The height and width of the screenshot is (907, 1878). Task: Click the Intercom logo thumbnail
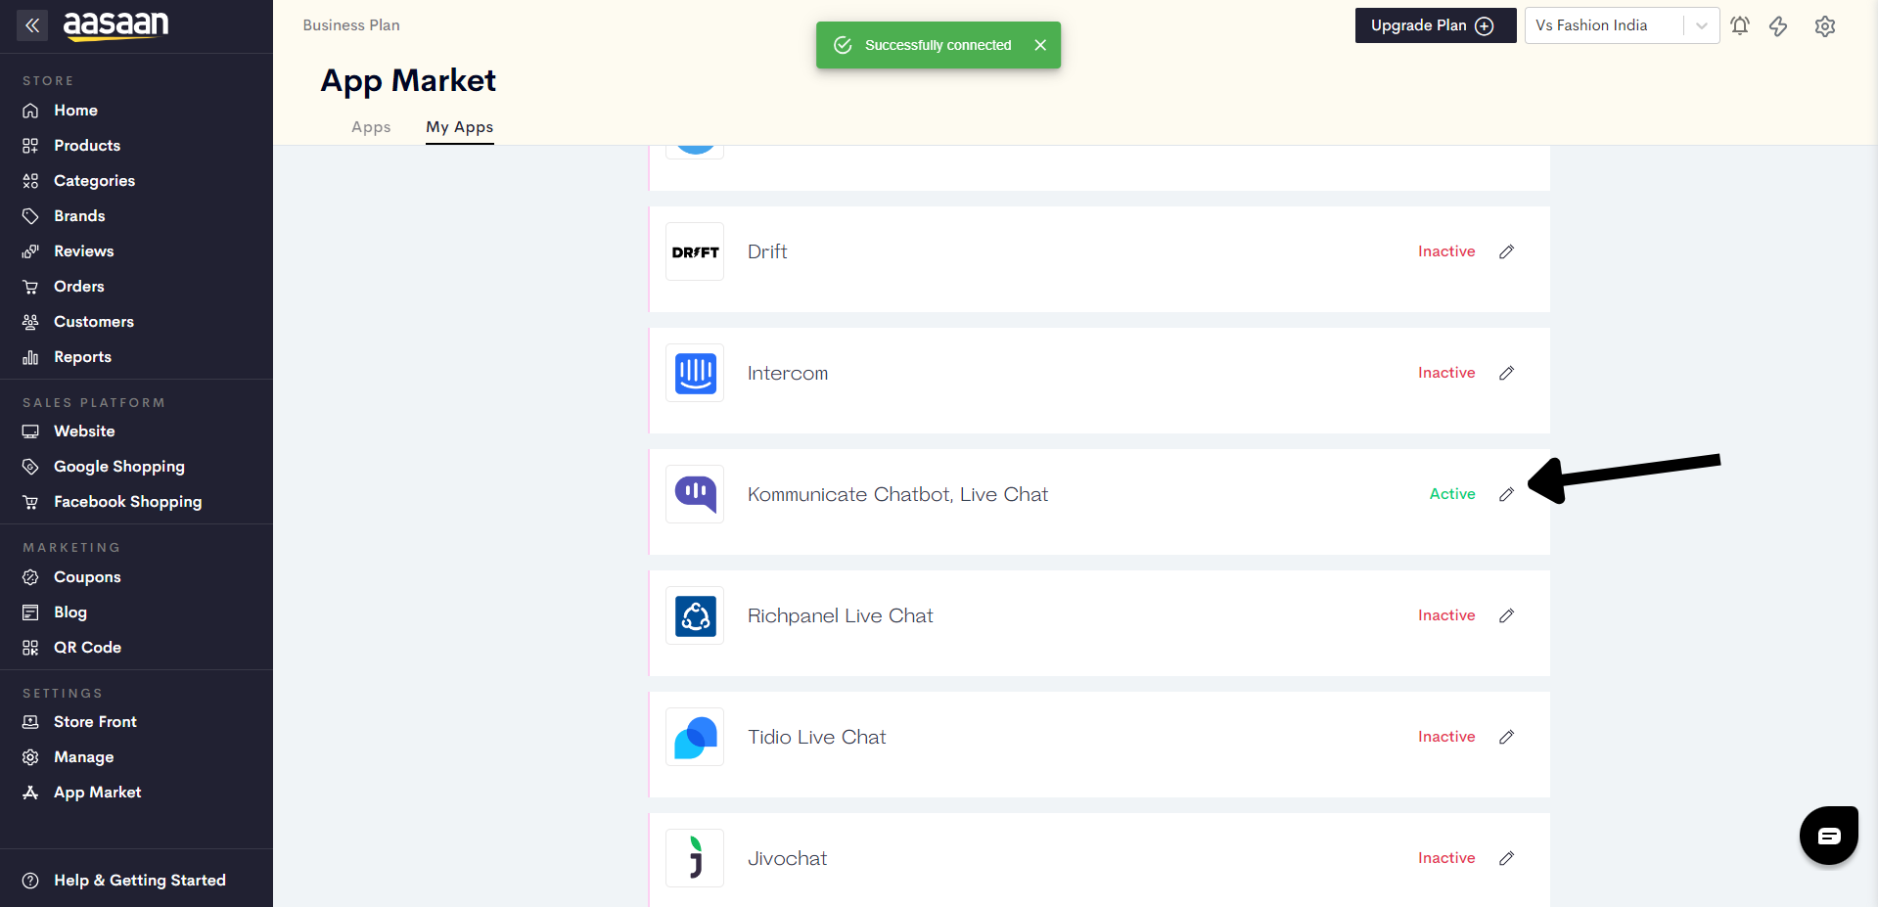click(x=695, y=373)
